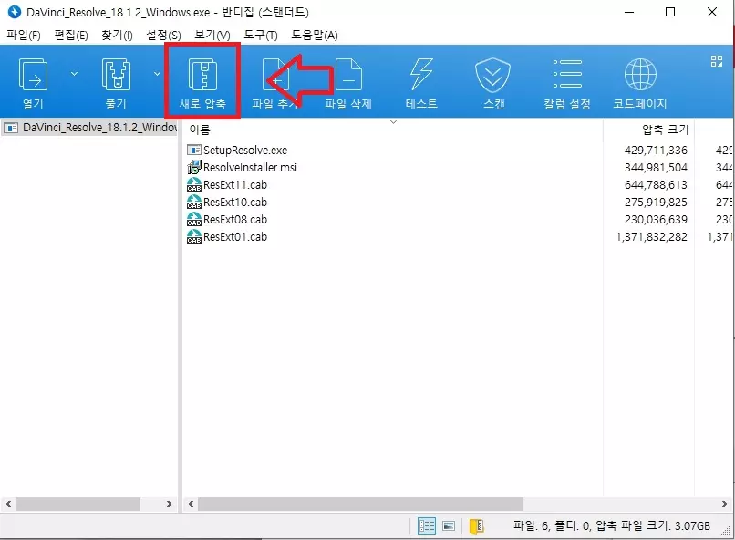Click the Bandizip app icon in title bar

click(x=14, y=12)
